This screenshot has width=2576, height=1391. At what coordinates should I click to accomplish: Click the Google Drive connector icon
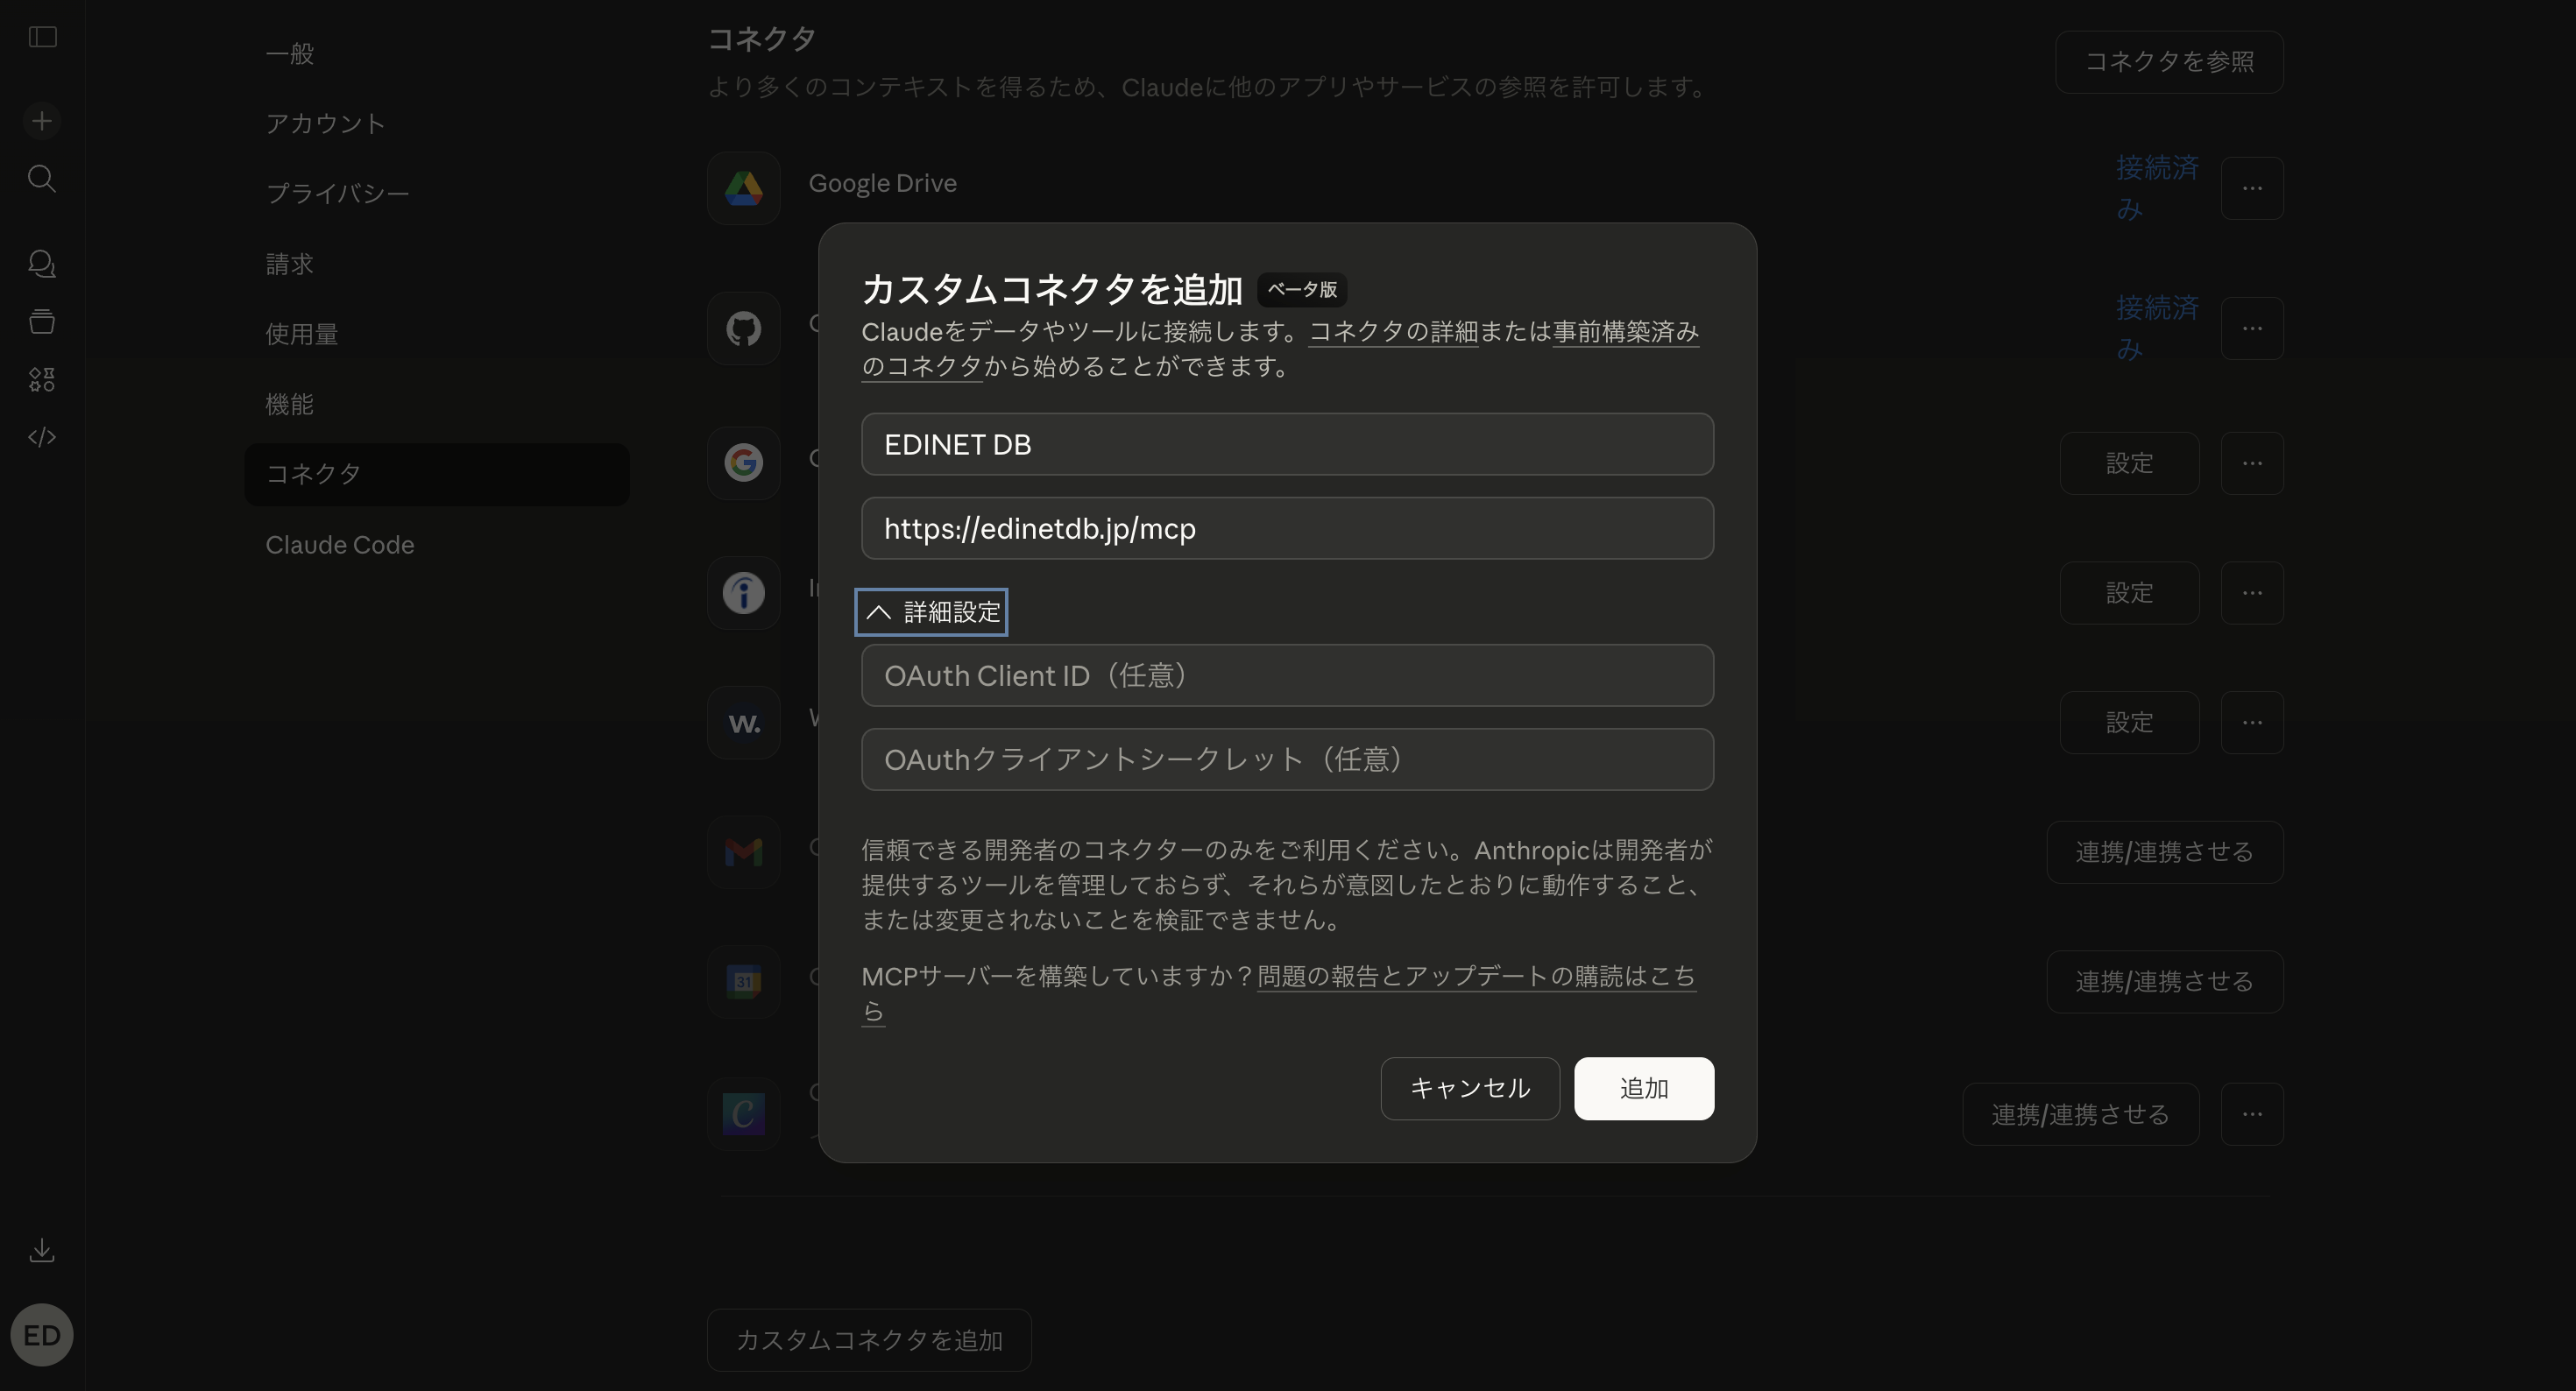[743, 188]
